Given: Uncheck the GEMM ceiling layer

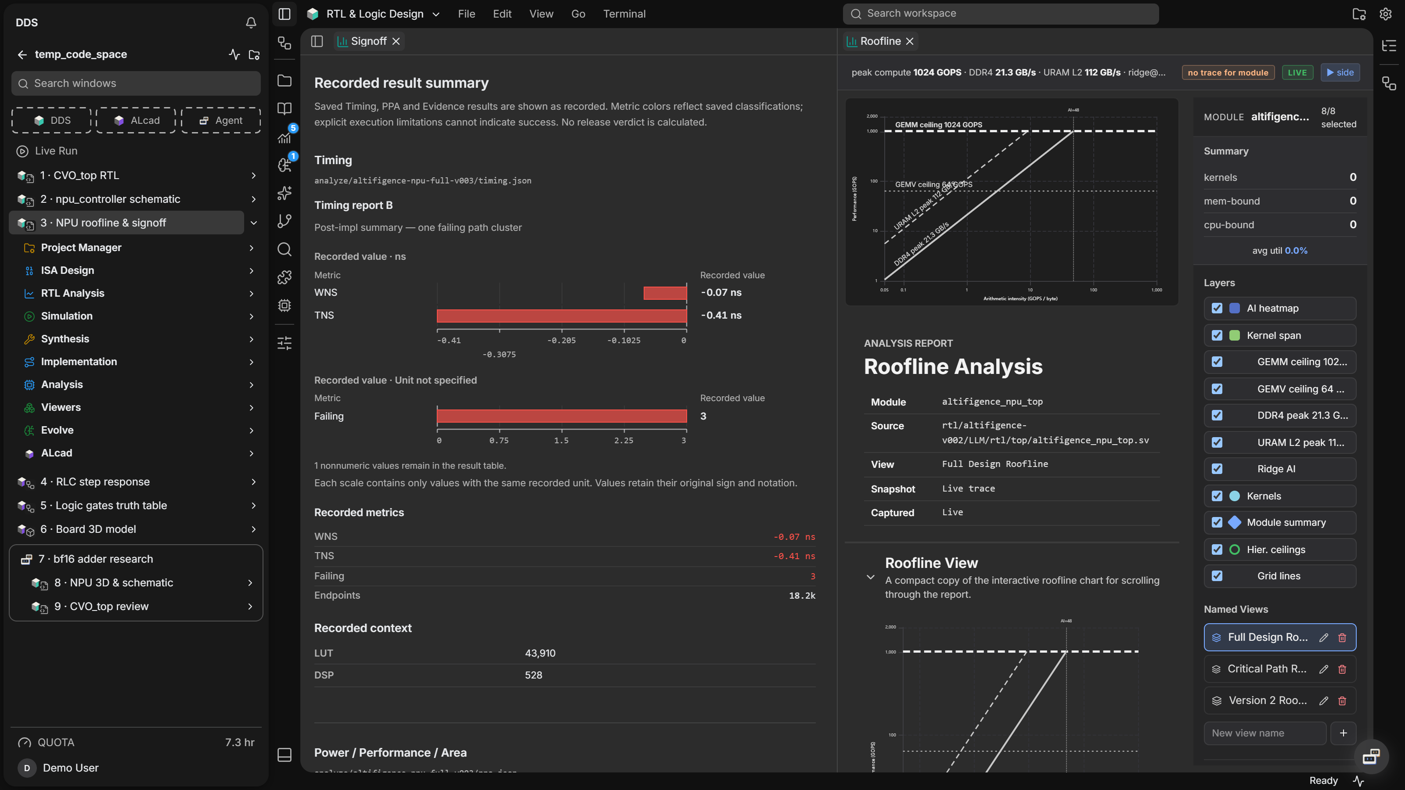Looking at the screenshot, I should tap(1217, 362).
